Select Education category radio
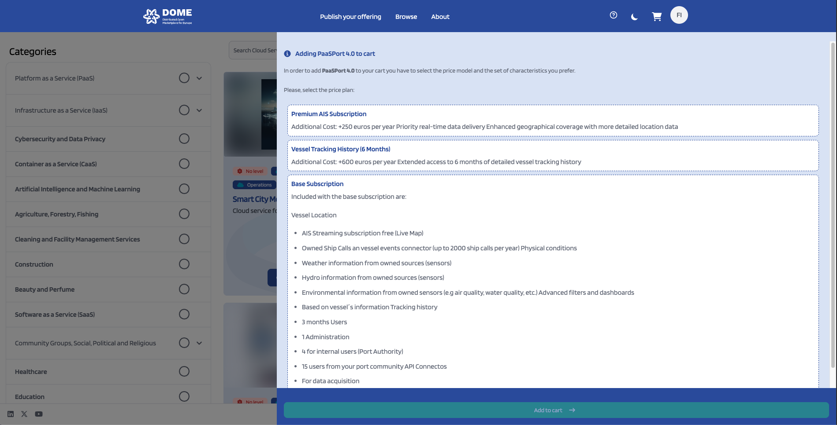This screenshot has width=837, height=425. [184, 396]
